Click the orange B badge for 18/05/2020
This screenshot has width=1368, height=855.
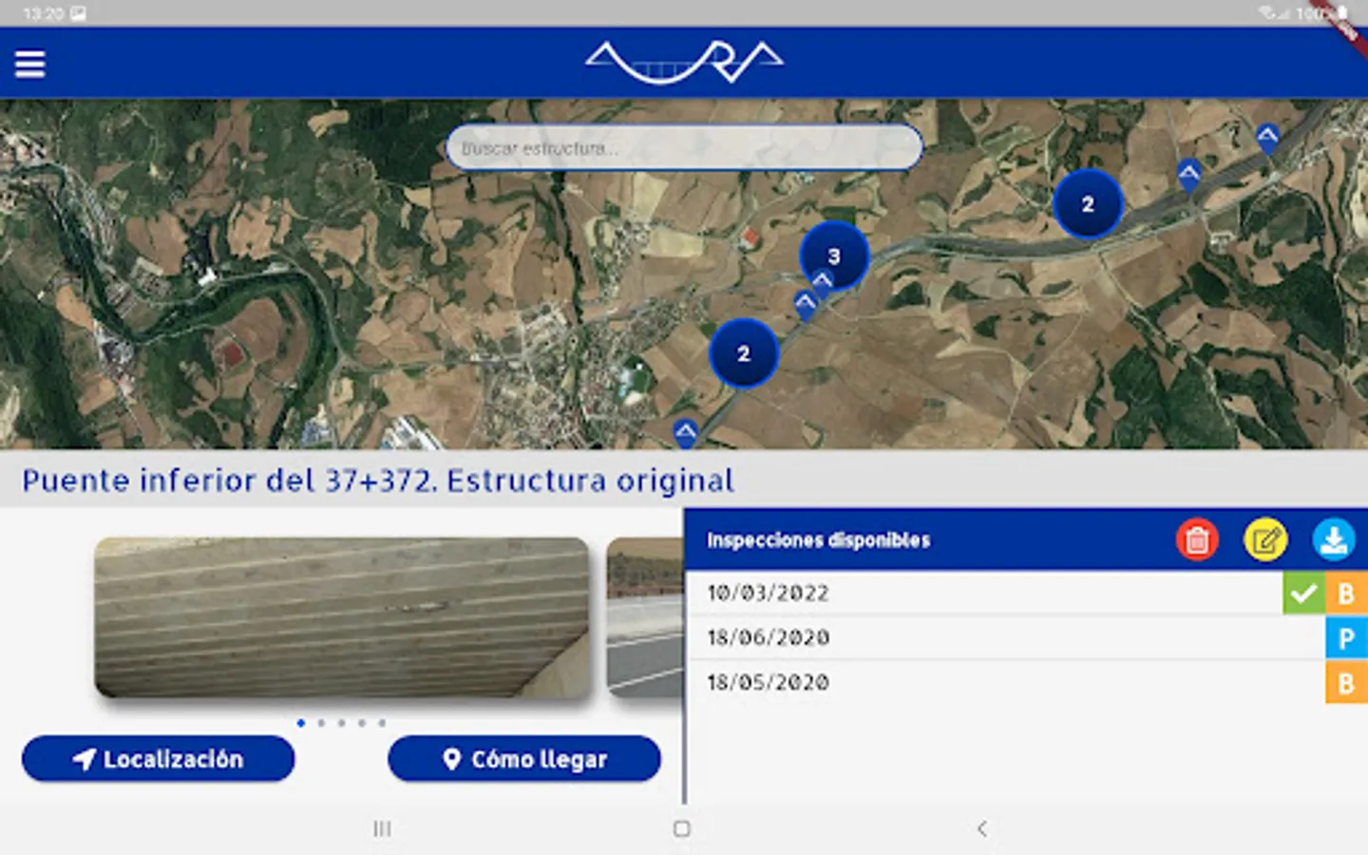1346,682
